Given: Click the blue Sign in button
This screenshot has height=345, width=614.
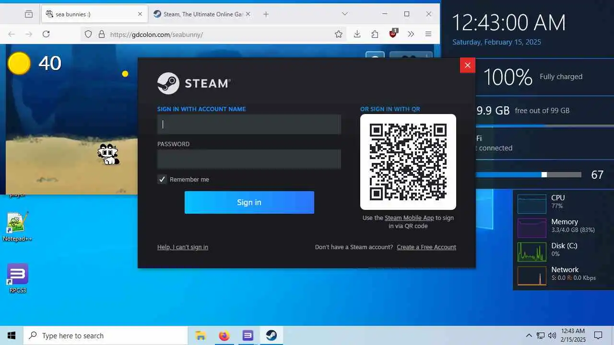Looking at the screenshot, I should (249, 202).
